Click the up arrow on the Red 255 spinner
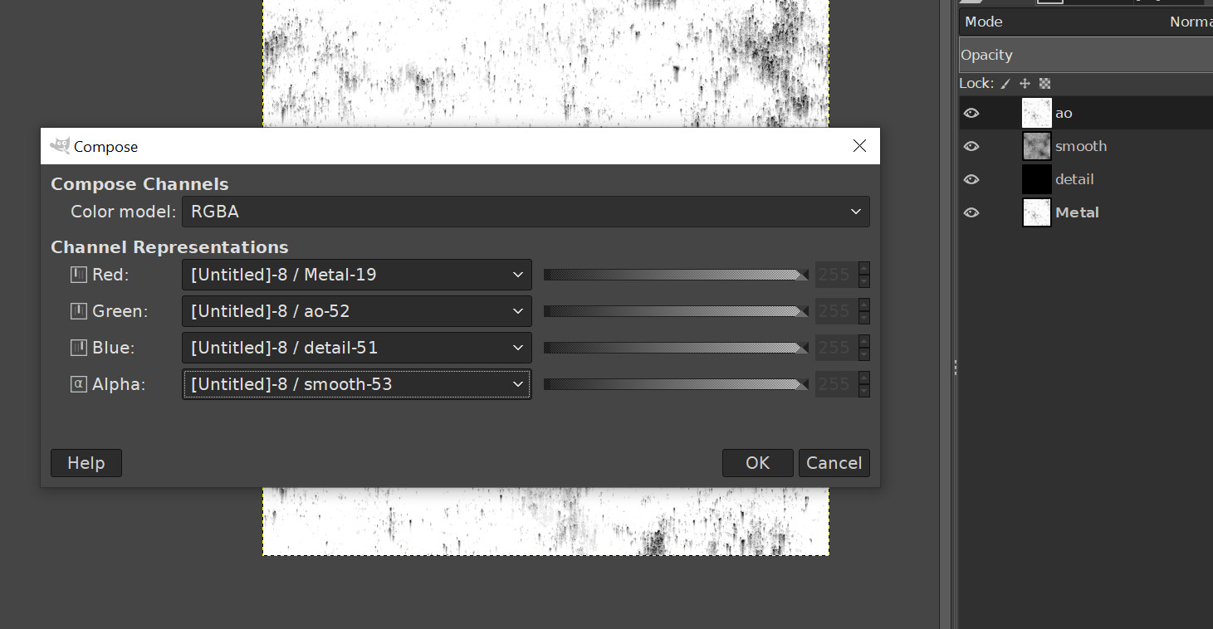This screenshot has height=629, width=1213. pos(866,270)
